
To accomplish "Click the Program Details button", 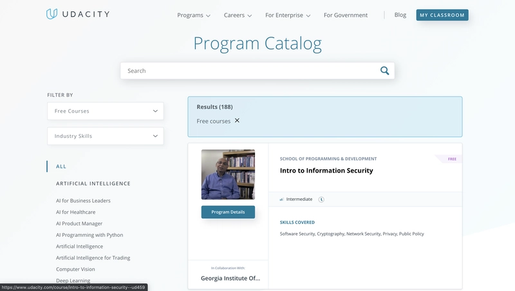I will point(228,212).
